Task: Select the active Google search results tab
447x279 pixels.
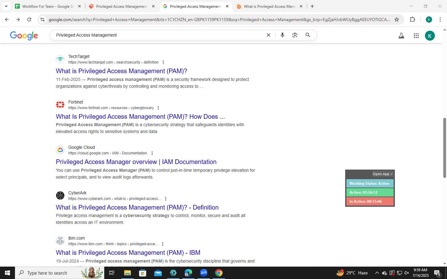Action: 196,6
